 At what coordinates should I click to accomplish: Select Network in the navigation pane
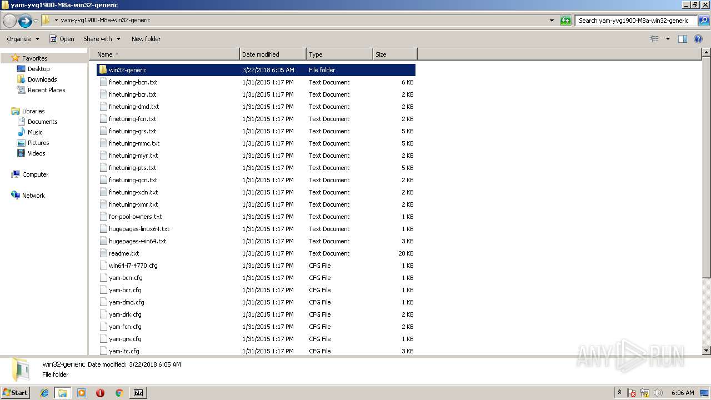(33, 196)
